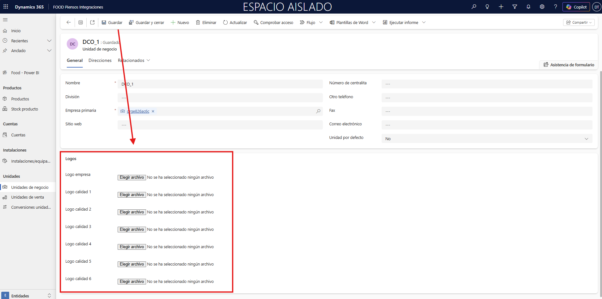The height and width of the screenshot is (299, 602).
Task: Open Unidades de venta in sidebar
Action: (x=28, y=197)
